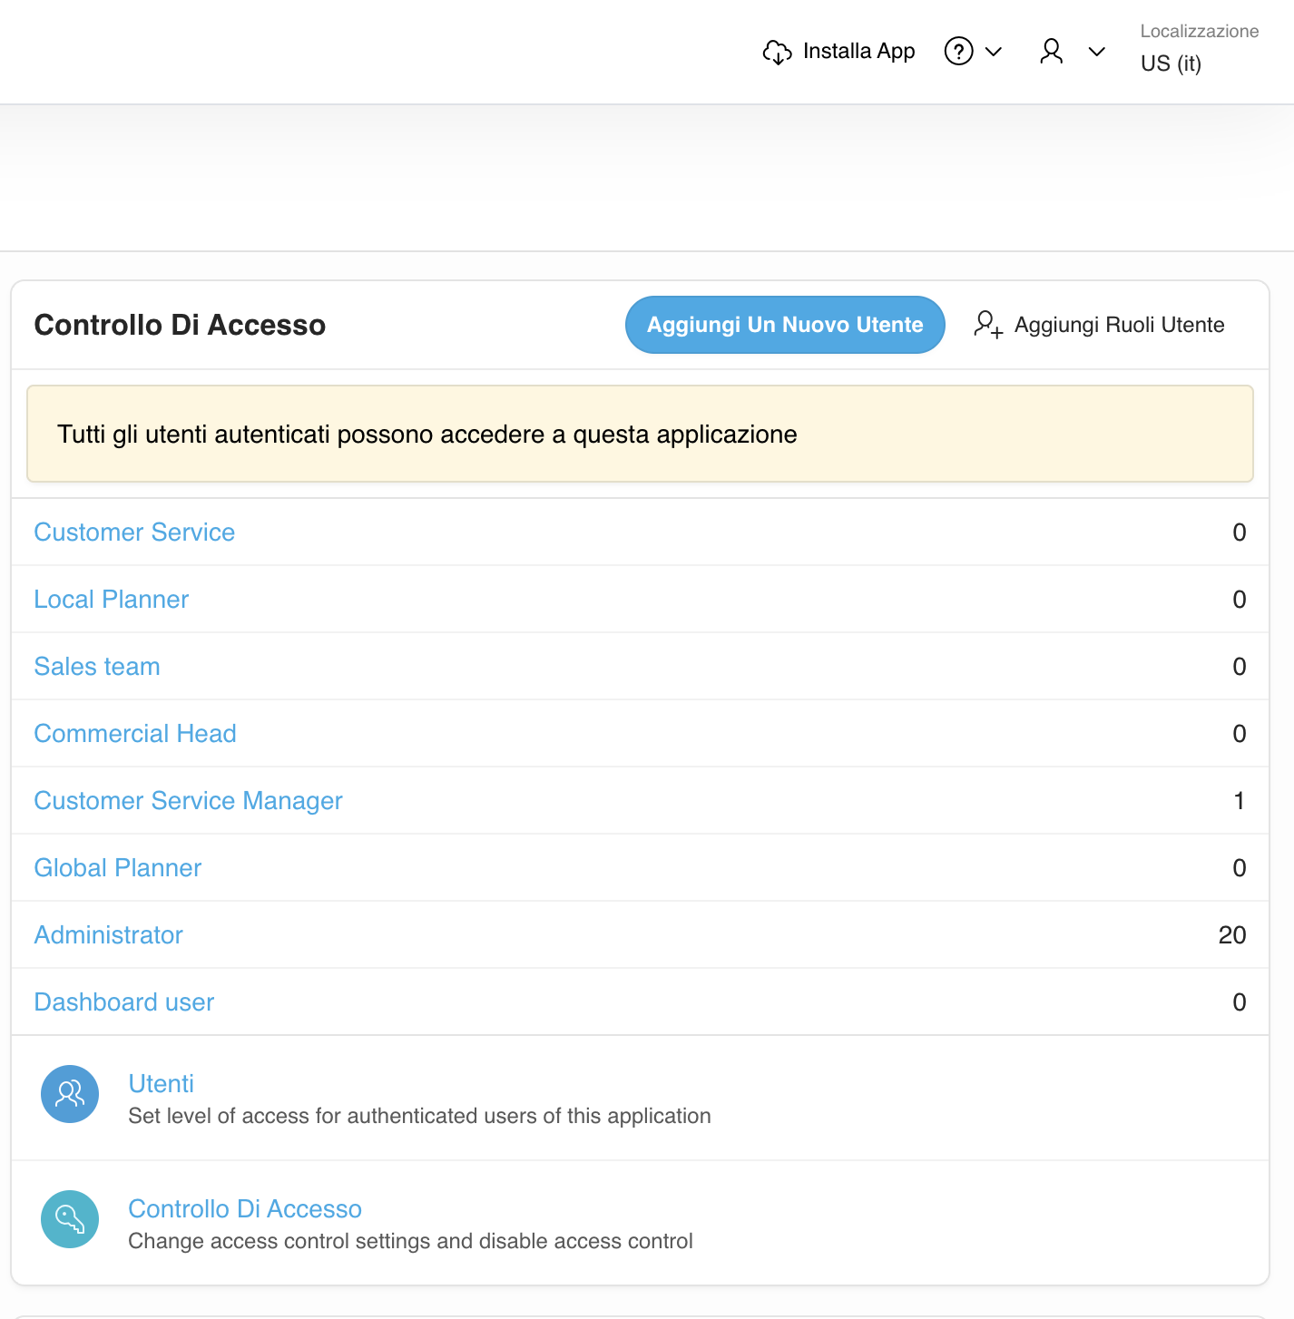This screenshot has width=1294, height=1319.
Task: Click the user profile icon
Action: coord(1051,52)
